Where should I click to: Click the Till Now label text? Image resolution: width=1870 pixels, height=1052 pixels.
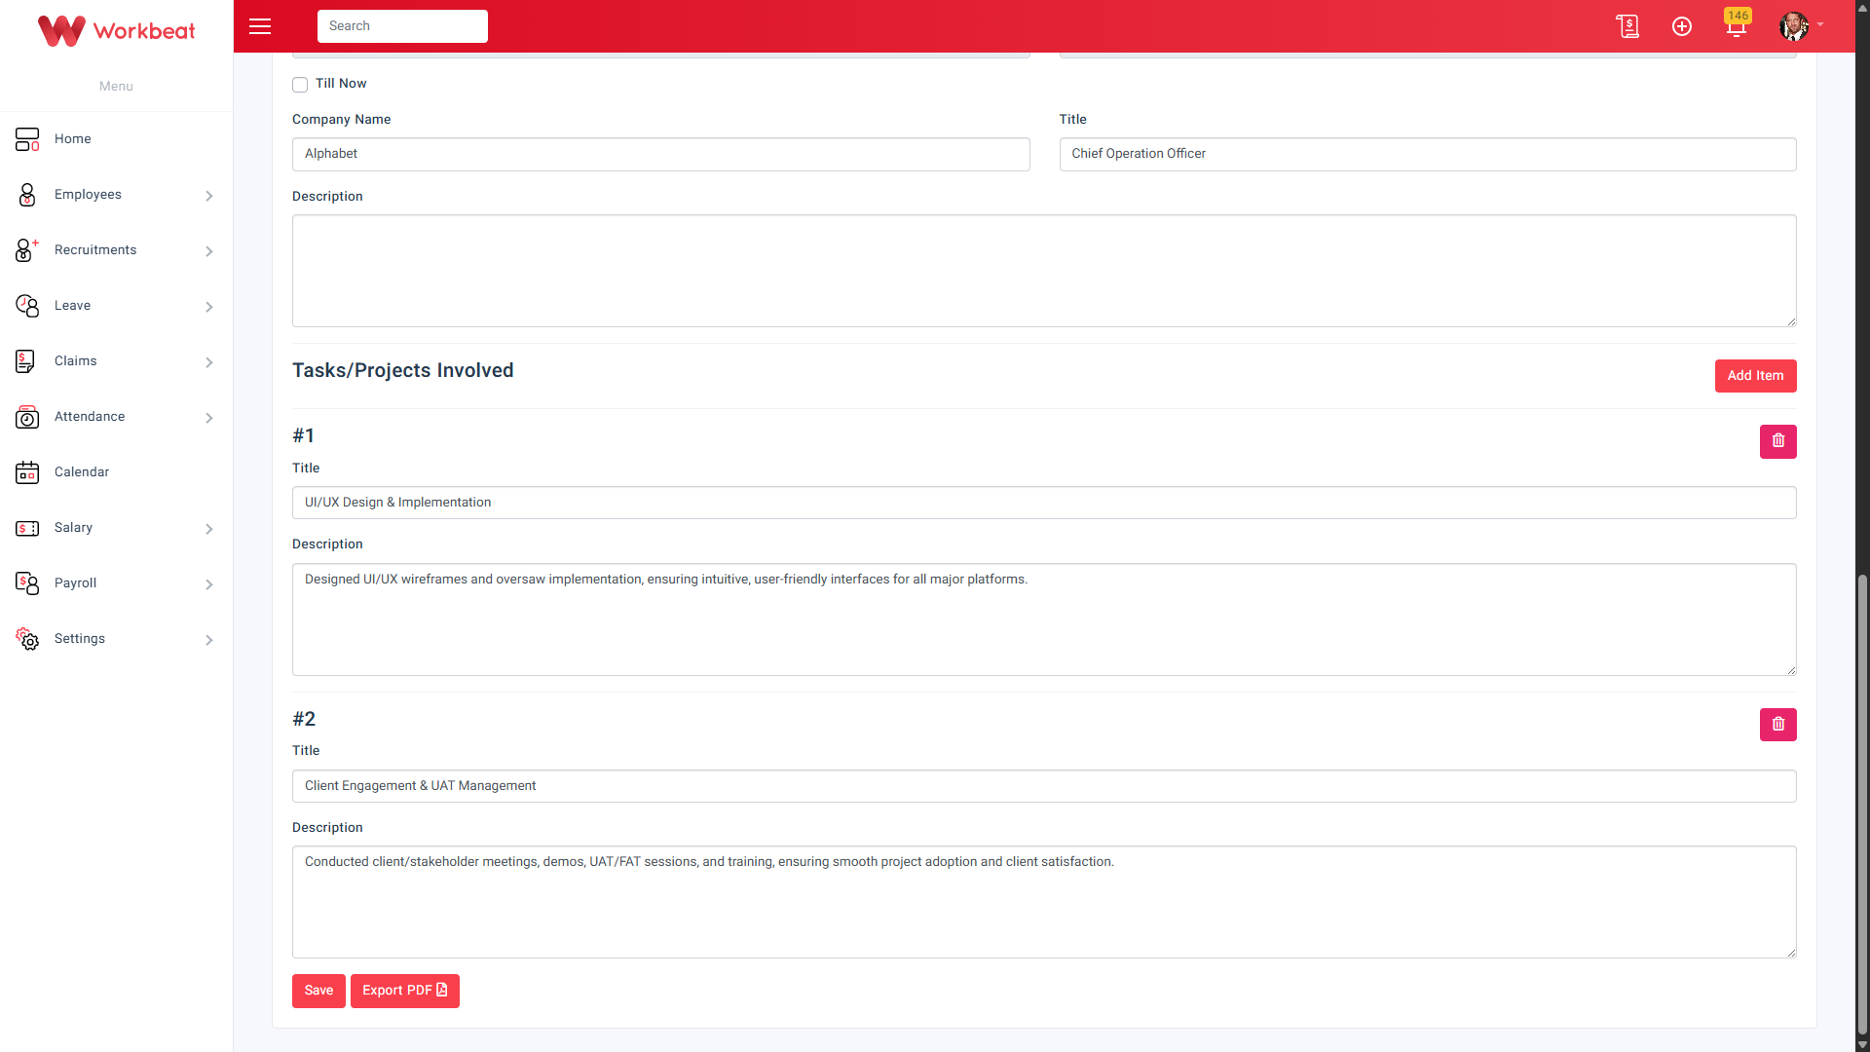[341, 84]
